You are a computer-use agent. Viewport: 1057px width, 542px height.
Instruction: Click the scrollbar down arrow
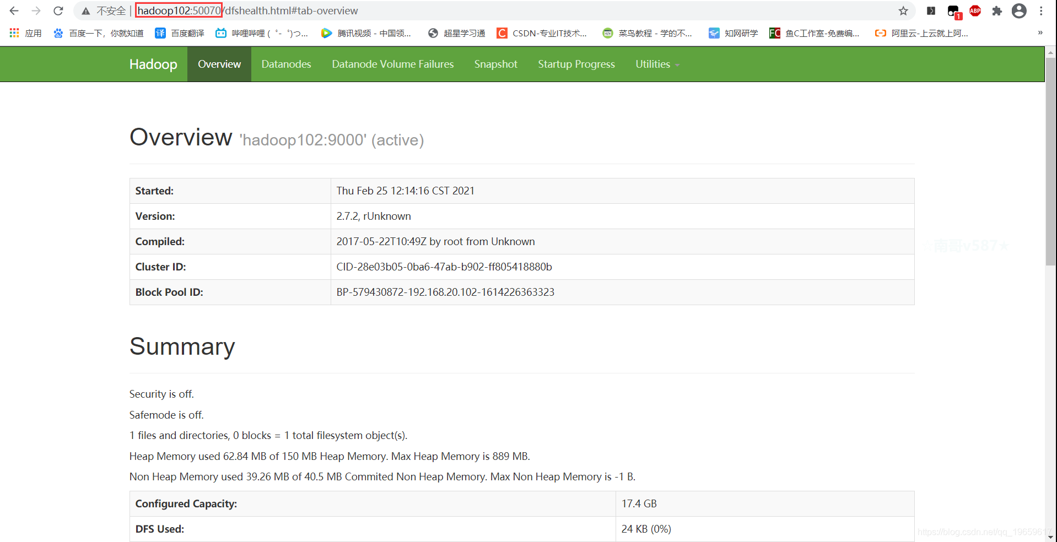1050,537
